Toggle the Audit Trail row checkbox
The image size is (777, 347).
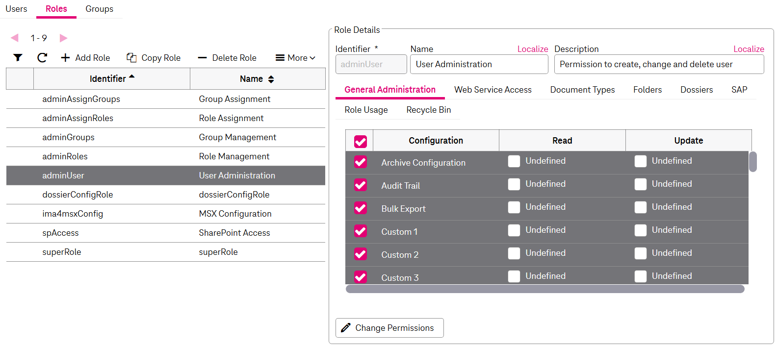click(361, 185)
